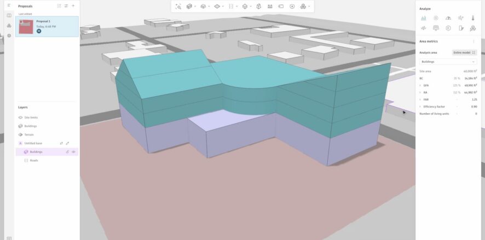
Task: Open the Noise analysis tool
Action: 423,28
